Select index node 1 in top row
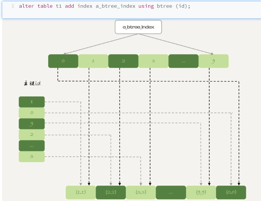Viewport: 261px width, 201px height. (93, 61)
